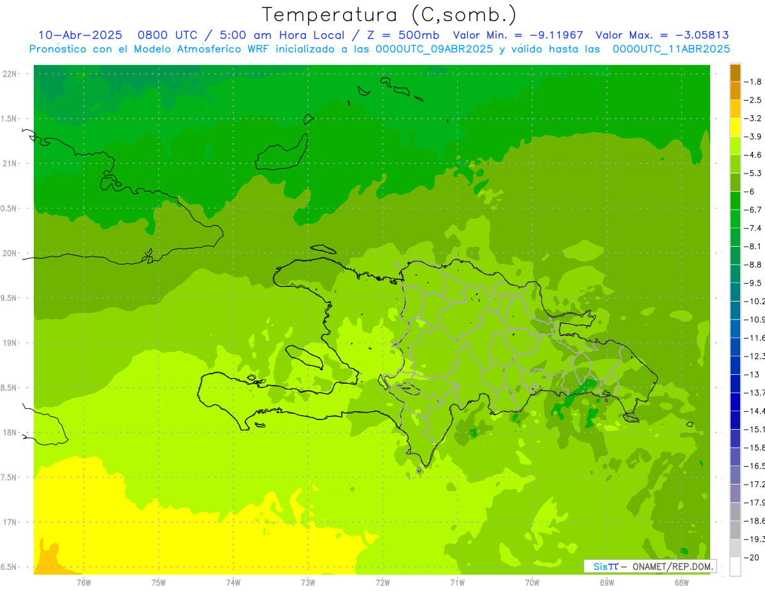Pick the amber swatch between -2.5 and -3.2
This screenshot has height=591, width=765.
[735, 109]
